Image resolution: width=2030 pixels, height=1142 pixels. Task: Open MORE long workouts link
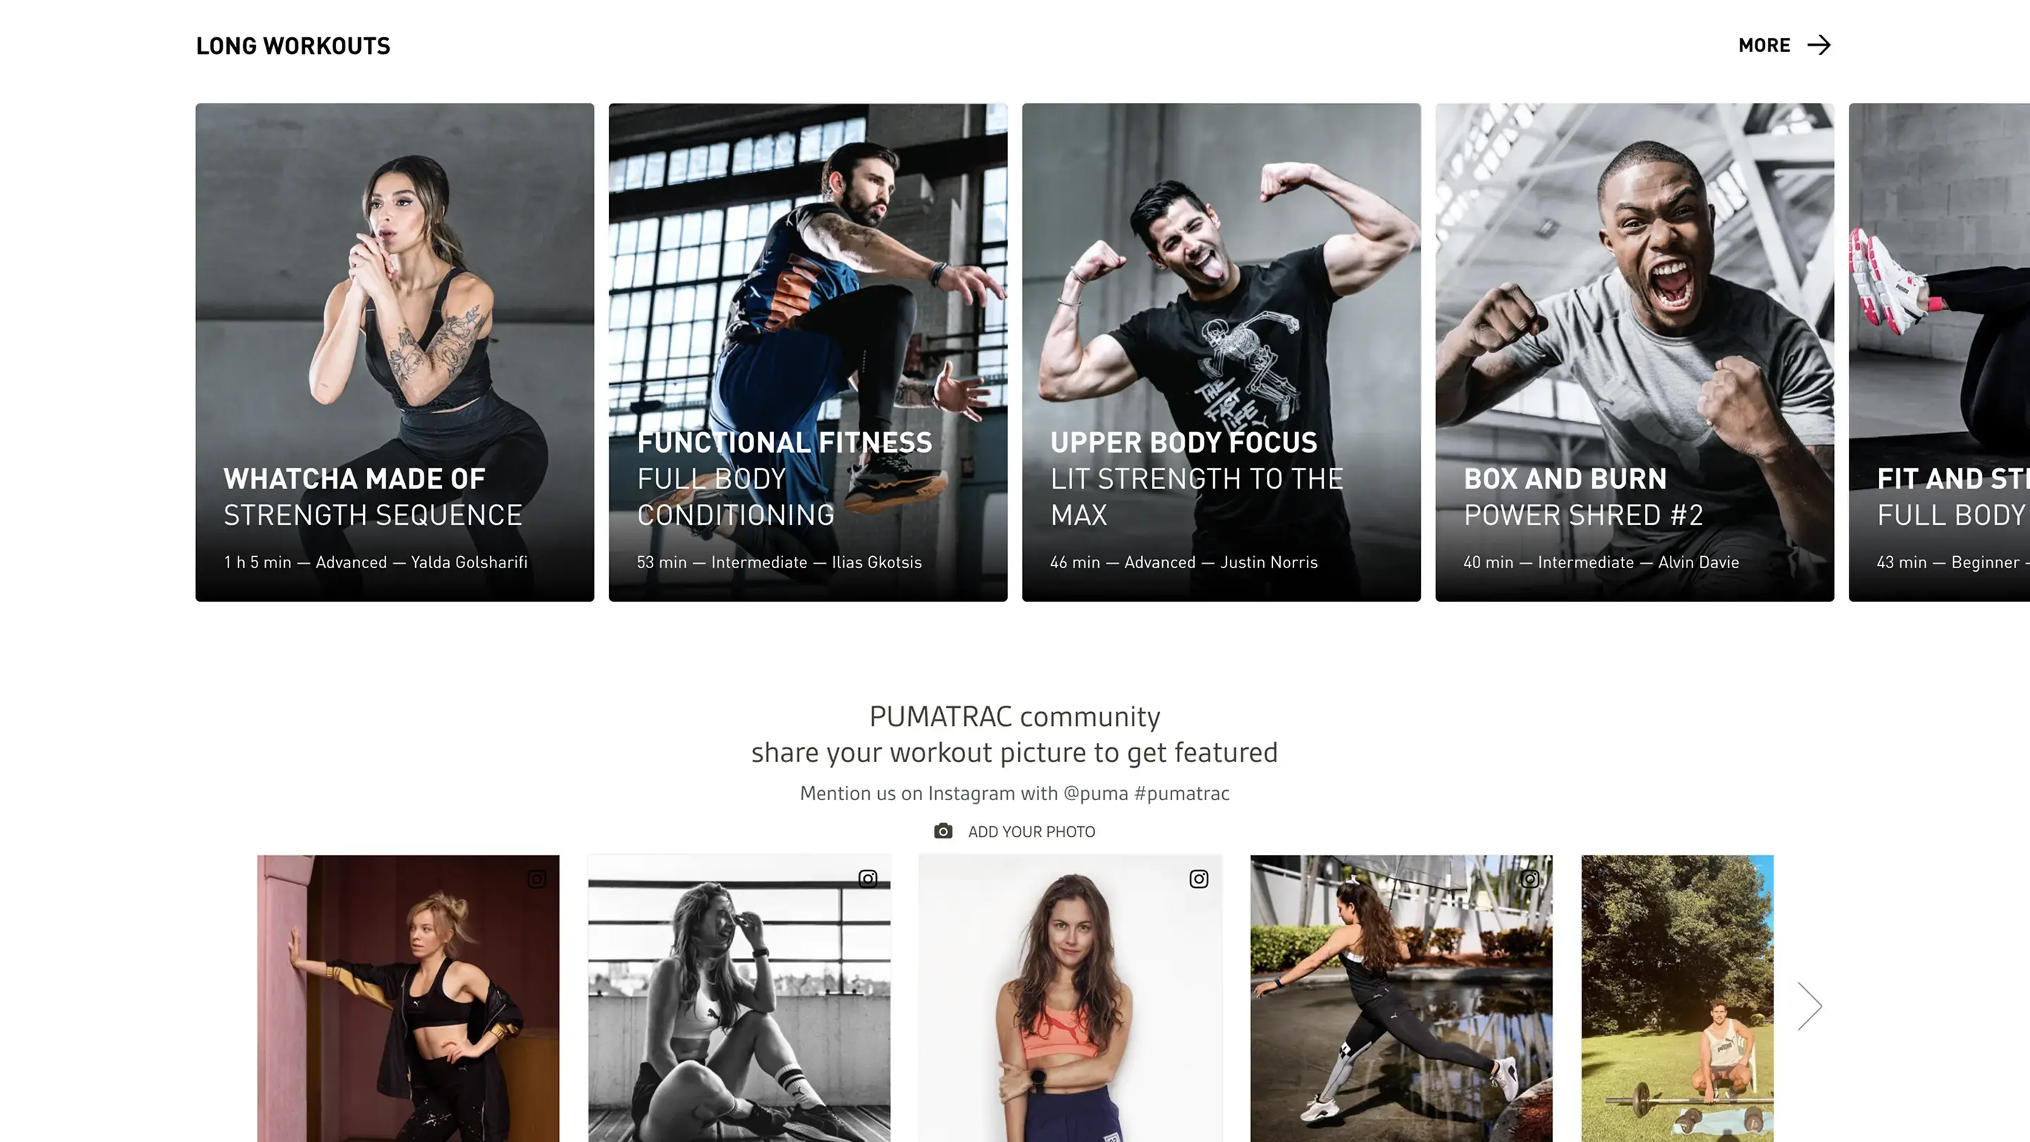[1784, 45]
